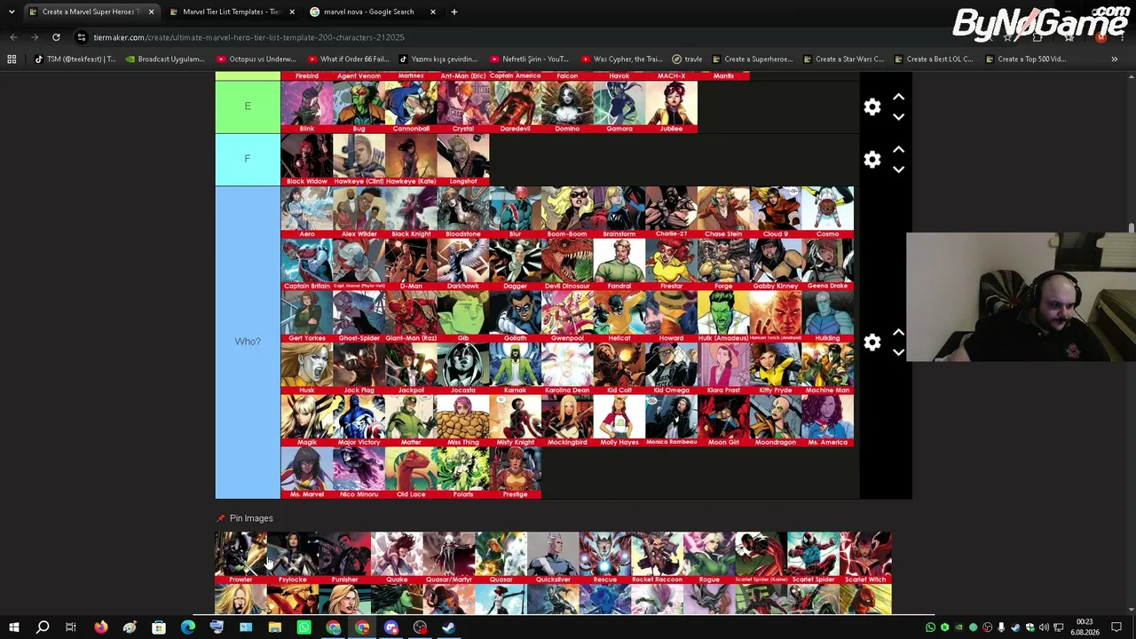
Task: Move Who? tier up with arrow
Action: [x=898, y=332]
